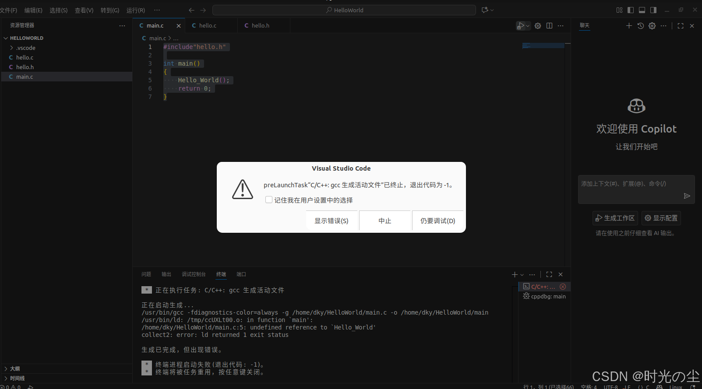The height and width of the screenshot is (389, 702).
Task: Check 记住我在用户设置中的选择 checkbox
Action: (269, 200)
